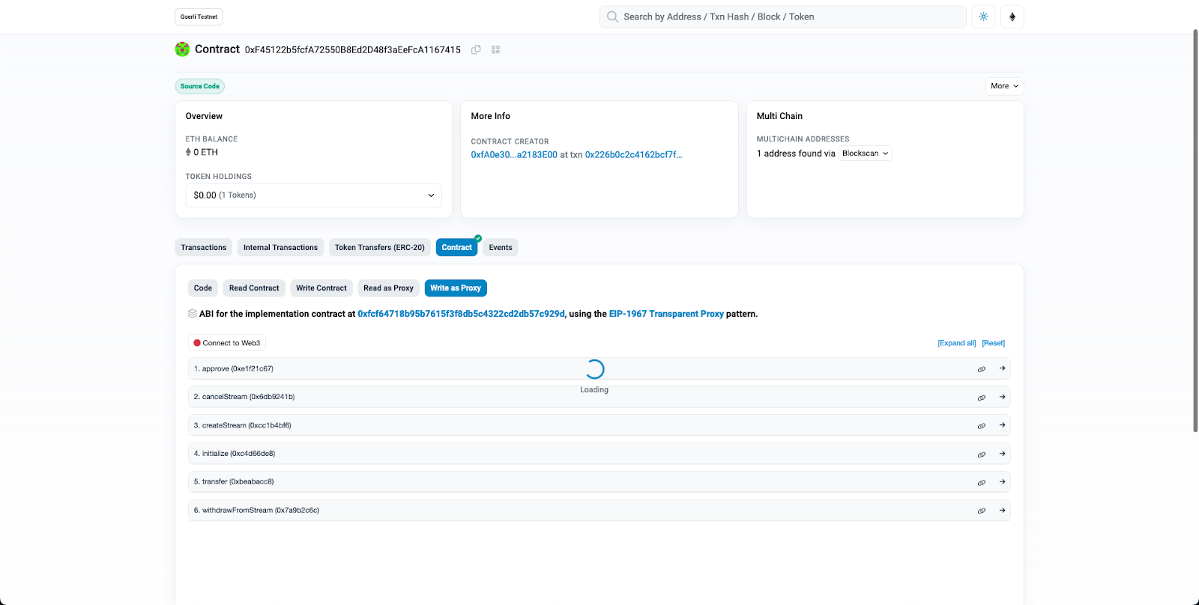Toggle light theme sun icon
The width and height of the screenshot is (1199, 605).
pos(983,16)
